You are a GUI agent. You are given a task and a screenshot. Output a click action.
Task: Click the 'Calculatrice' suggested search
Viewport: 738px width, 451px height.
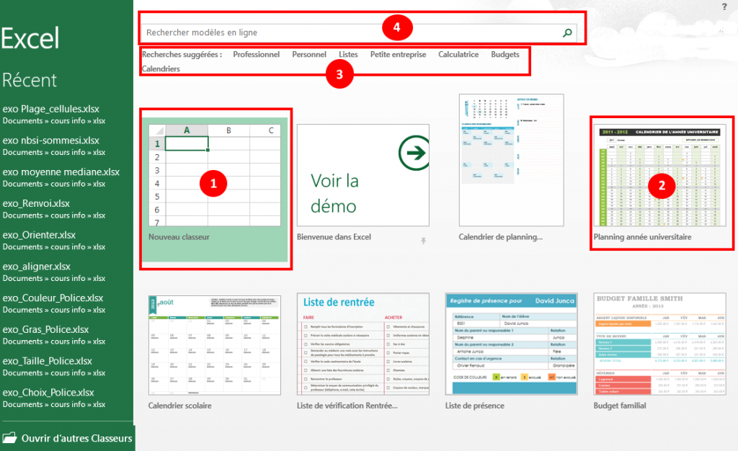tap(458, 54)
